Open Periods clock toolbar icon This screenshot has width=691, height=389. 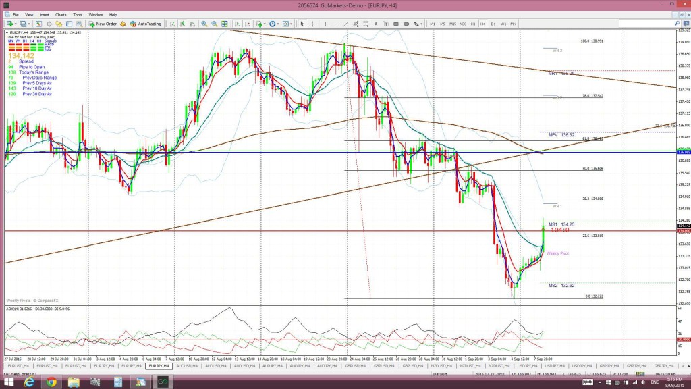pos(273,24)
